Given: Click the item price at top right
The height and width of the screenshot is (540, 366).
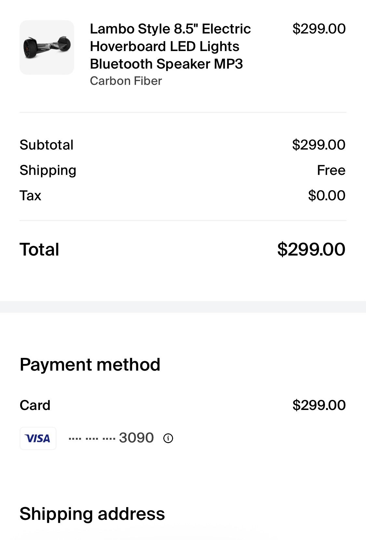Looking at the screenshot, I should click(319, 29).
